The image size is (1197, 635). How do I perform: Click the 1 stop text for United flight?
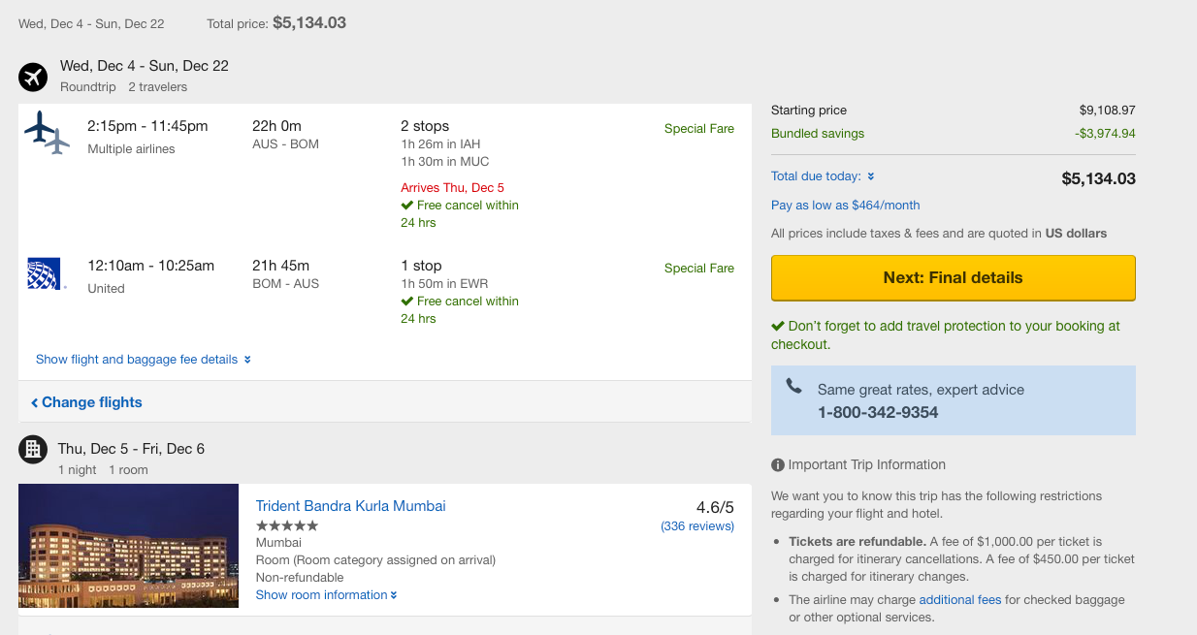tap(421, 266)
